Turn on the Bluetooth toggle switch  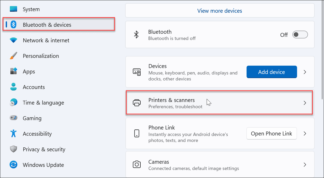pos(300,35)
